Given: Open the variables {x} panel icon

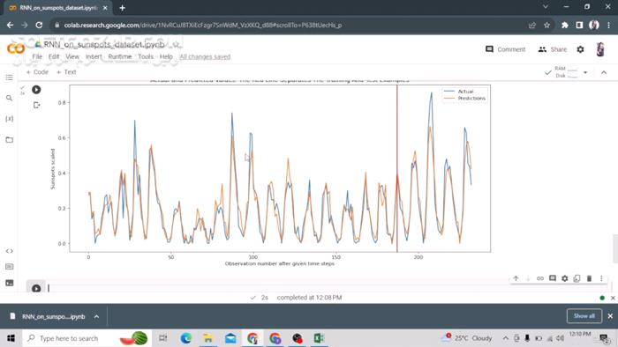Looking at the screenshot, I should (x=10, y=119).
